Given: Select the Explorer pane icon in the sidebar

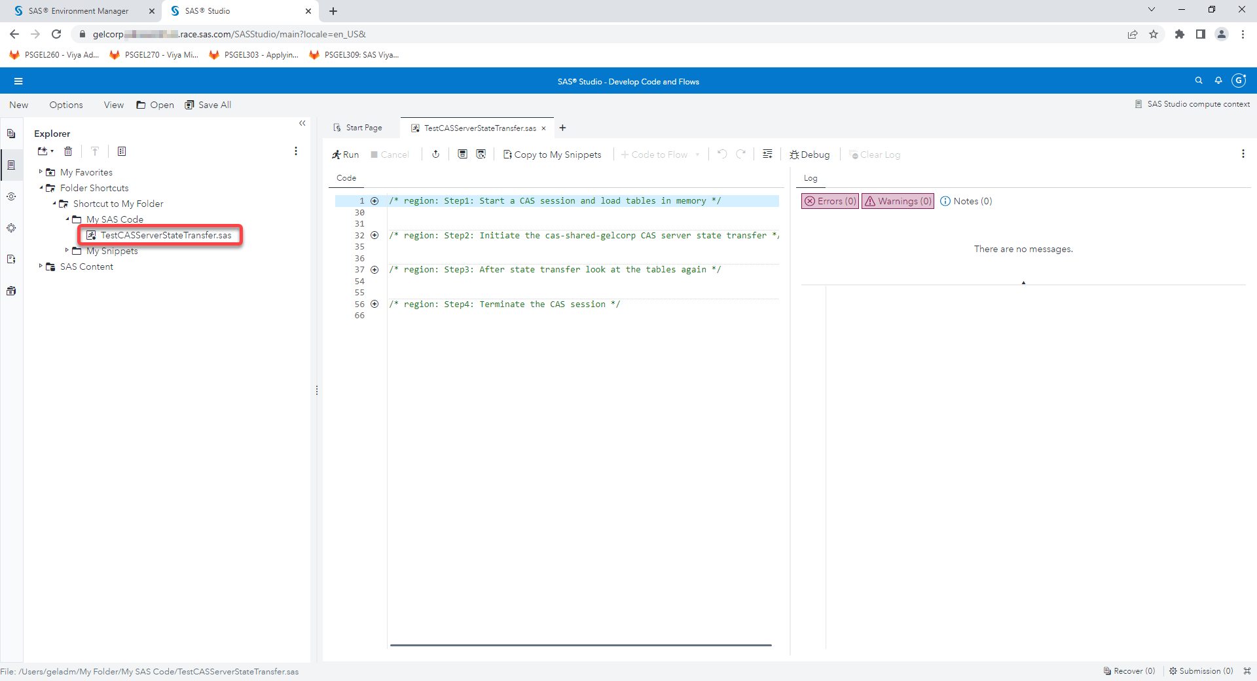Looking at the screenshot, I should [11, 165].
